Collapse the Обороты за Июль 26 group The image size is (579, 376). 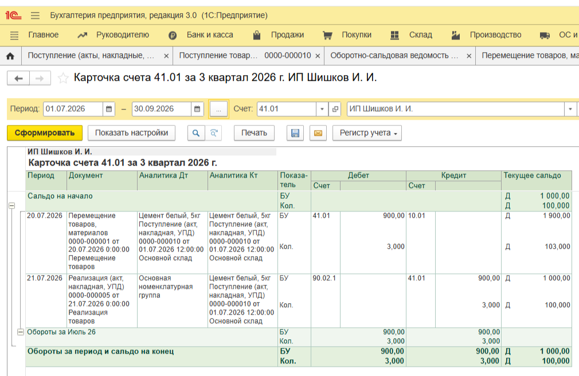(x=21, y=332)
